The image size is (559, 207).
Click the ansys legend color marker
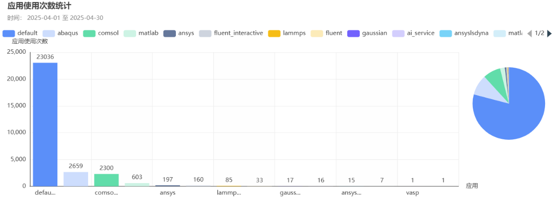pyautogui.click(x=169, y=33)
